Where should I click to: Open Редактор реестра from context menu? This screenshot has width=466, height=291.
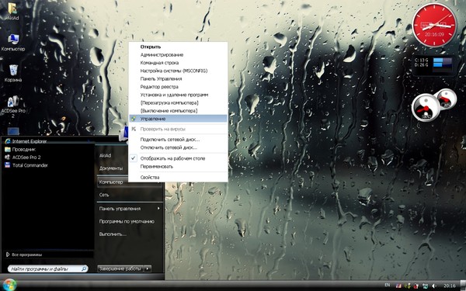159,87
